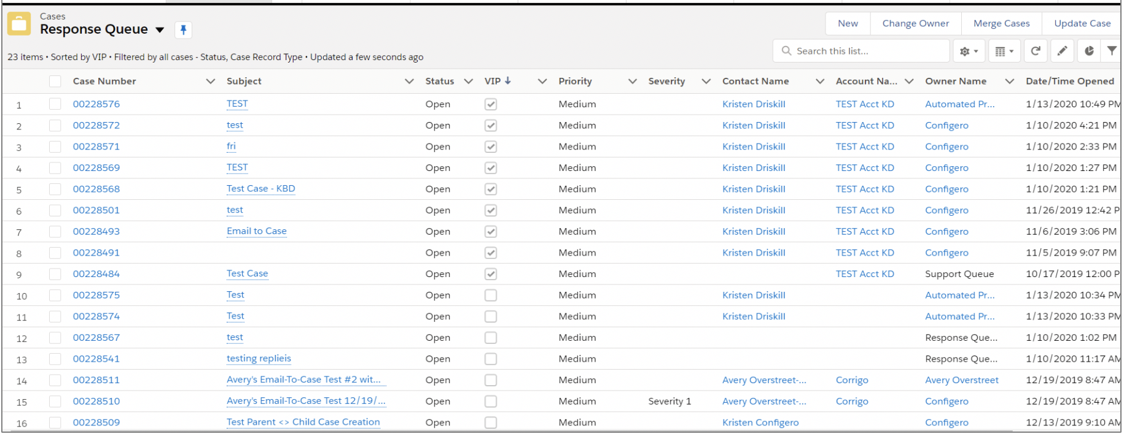This screenshot has height=434, width=1124.
Task: Open the filter funnel icon
Action: 1112,51
